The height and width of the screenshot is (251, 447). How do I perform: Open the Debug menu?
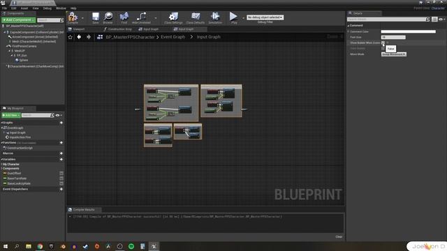(x=47, y=8)
